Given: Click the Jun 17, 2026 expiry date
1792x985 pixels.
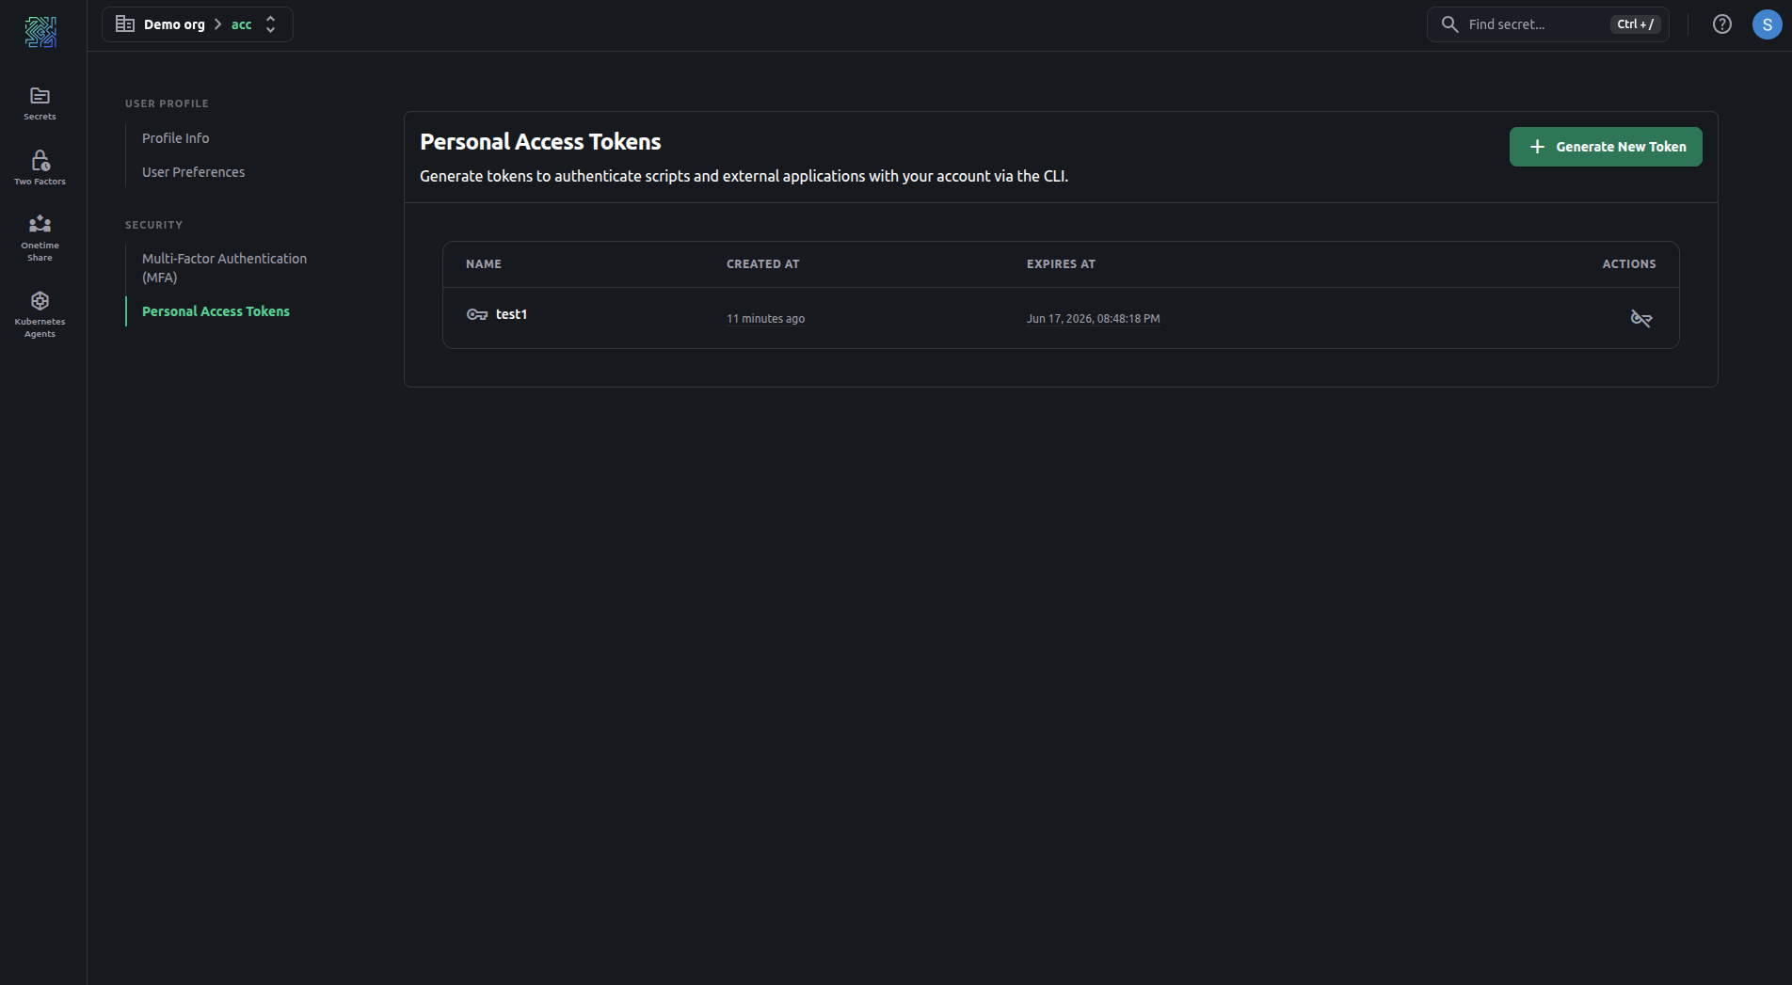Looking at the screenshot, I should click(x=1093, y=319).
